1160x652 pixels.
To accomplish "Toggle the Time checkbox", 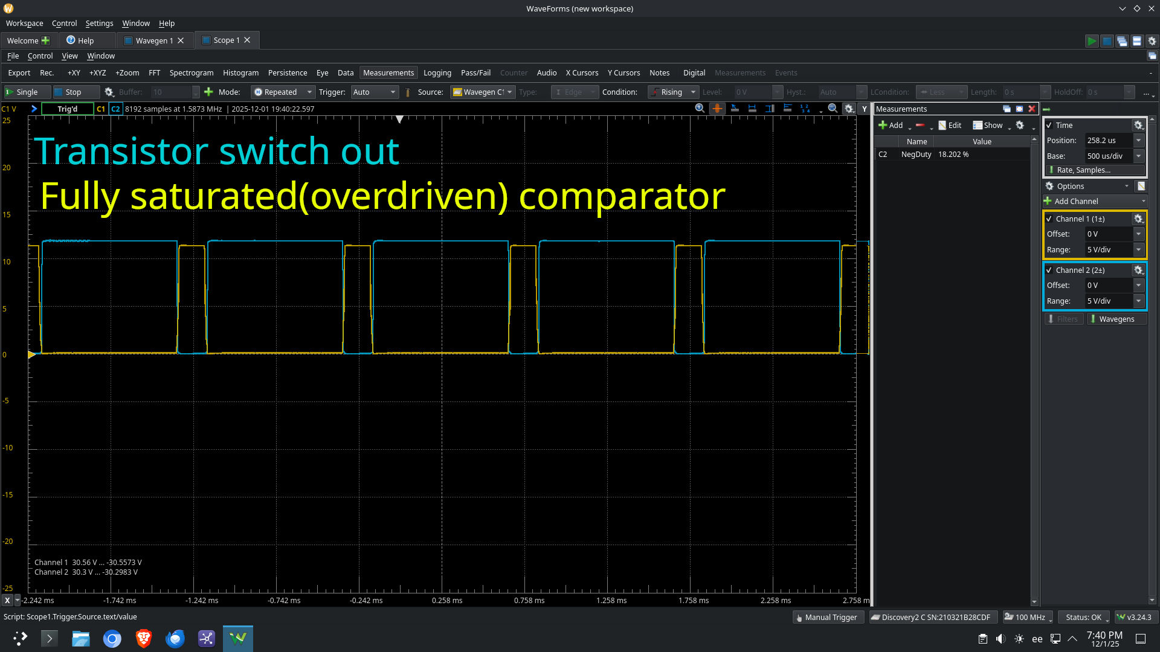I will [x=1049, y=126].
